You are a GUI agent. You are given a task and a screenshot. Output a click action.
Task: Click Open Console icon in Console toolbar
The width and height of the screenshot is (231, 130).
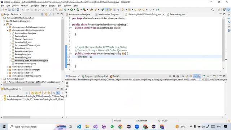[214, 76]
